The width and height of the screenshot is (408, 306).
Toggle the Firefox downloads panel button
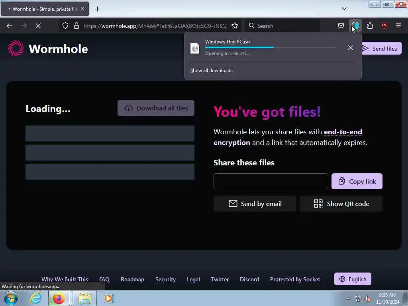pyautogui.click(x=355, y=25)
